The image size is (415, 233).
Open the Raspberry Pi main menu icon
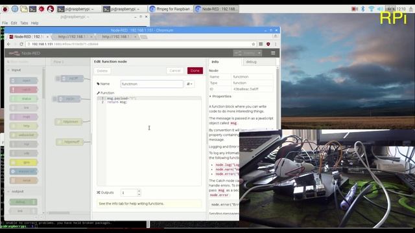tap(5, 9)
